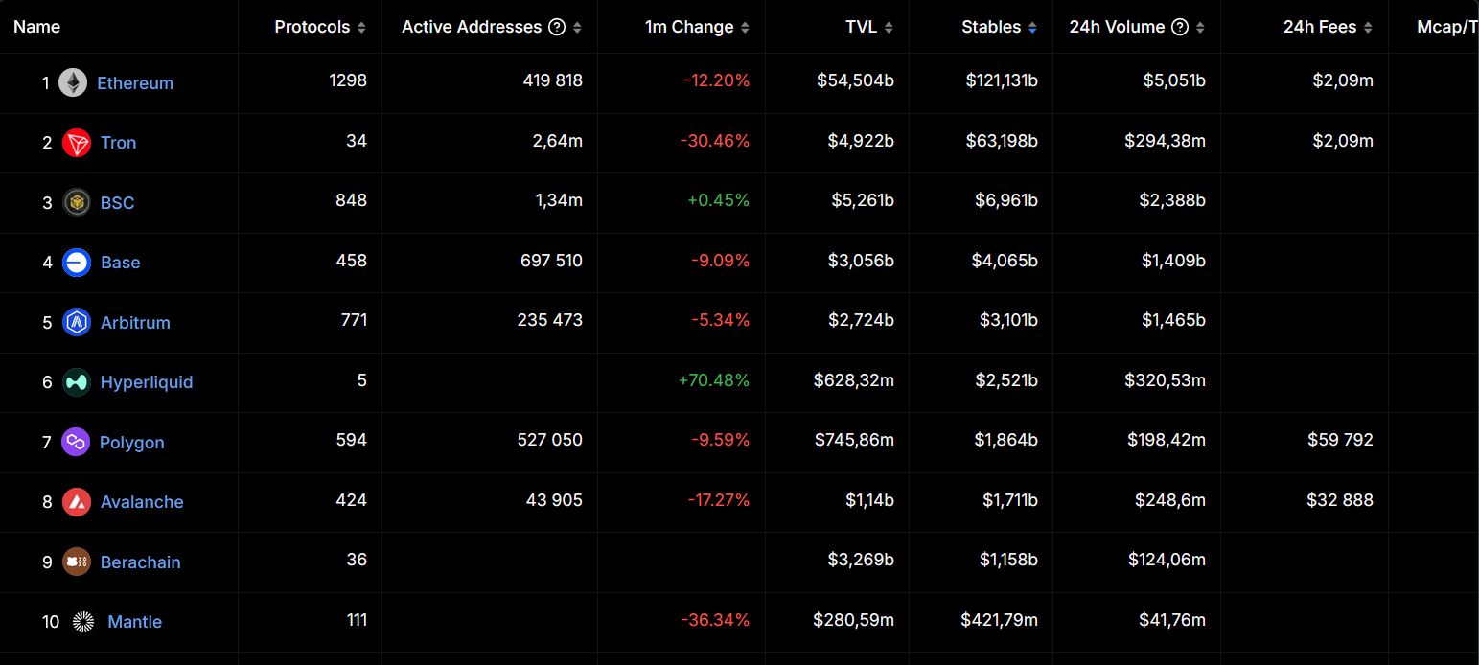
Task: Select the Name column header
Action: click(36, 27)
